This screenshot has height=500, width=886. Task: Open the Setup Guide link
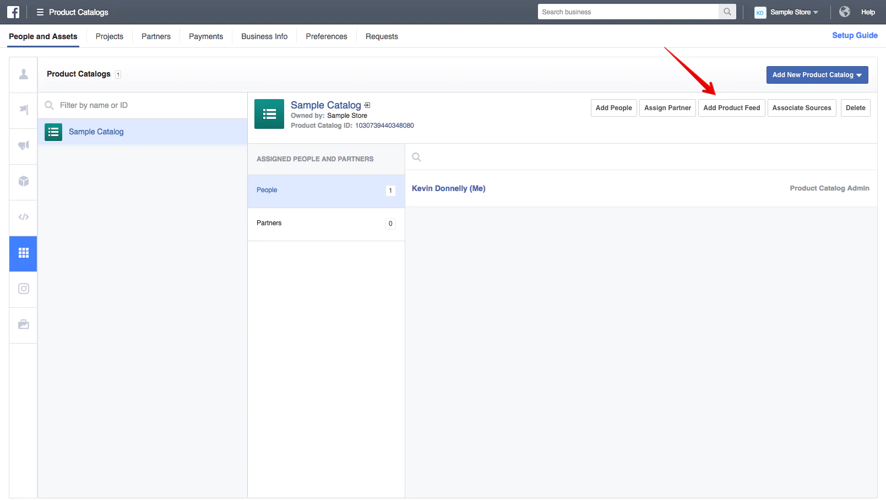[855, 35]
